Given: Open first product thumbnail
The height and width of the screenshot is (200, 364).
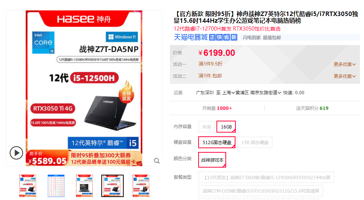Looking at the screenshot, I should [28, 186].
